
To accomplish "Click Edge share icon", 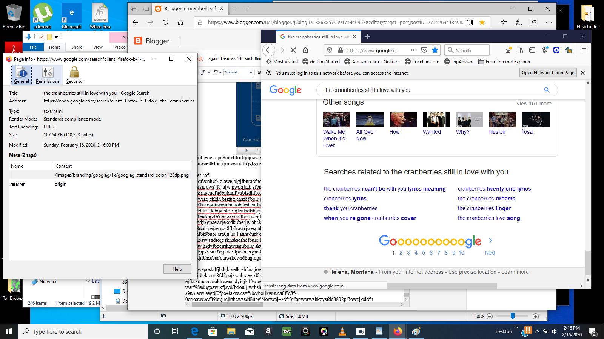I will [x=533, y=22].
